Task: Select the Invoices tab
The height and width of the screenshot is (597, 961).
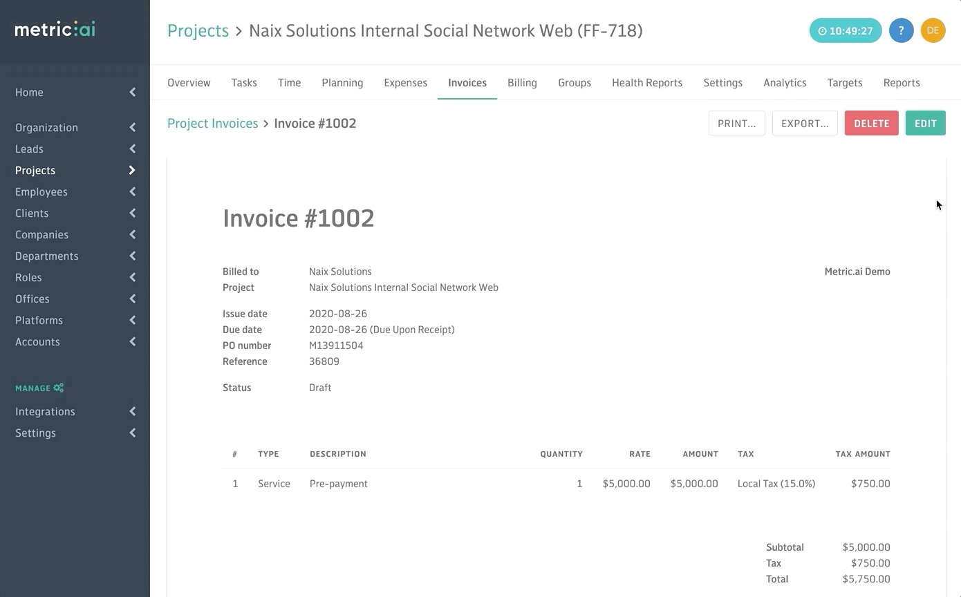Action: (x=467, y=82)
